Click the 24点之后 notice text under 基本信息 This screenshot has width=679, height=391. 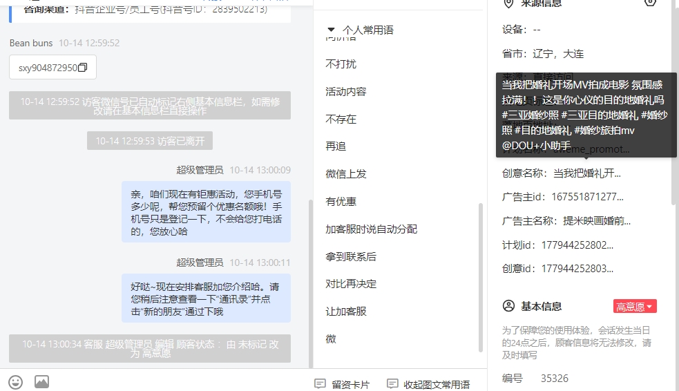(x=577, y=343)
